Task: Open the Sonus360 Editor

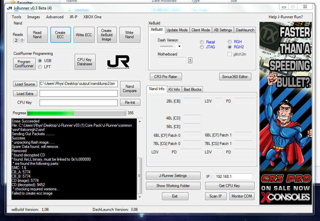Action: click(x=235, y=77)
